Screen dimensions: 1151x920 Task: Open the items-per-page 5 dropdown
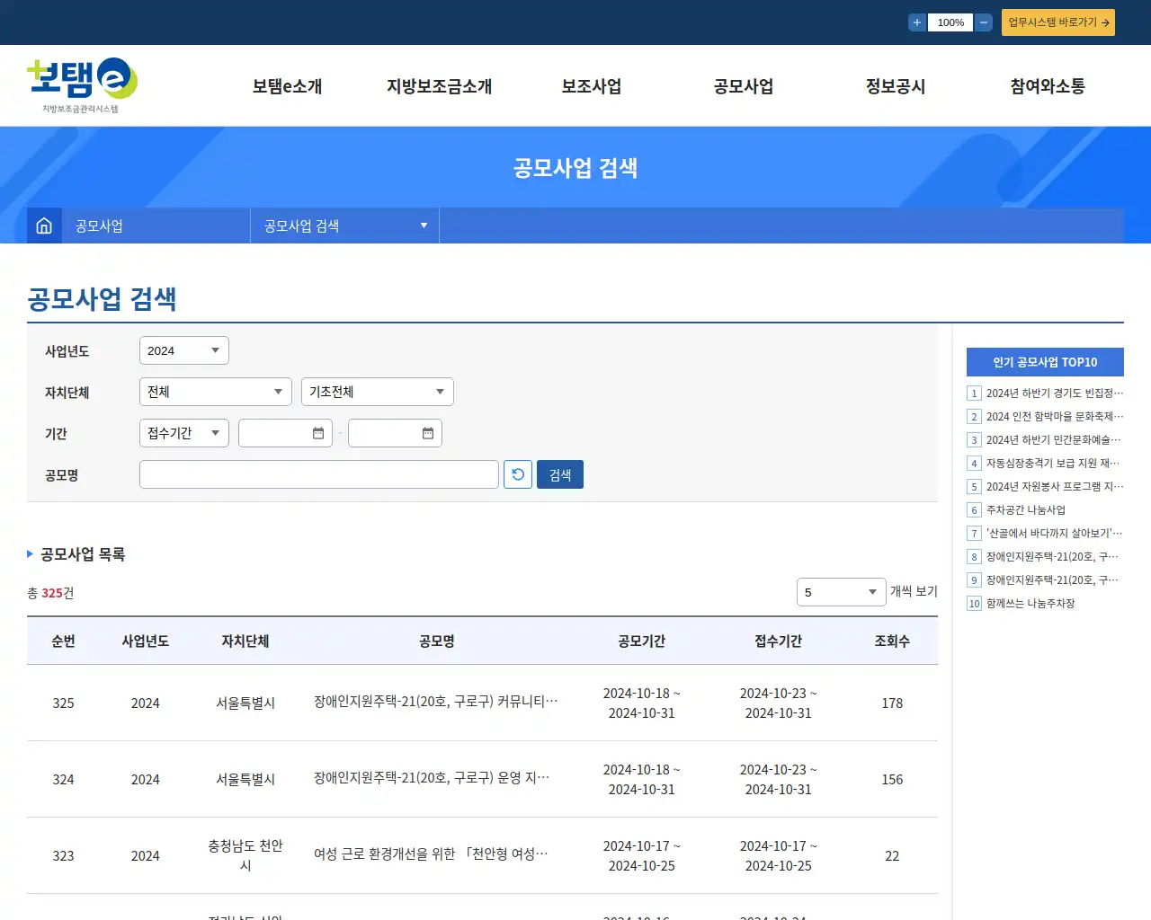coord(842,592)
